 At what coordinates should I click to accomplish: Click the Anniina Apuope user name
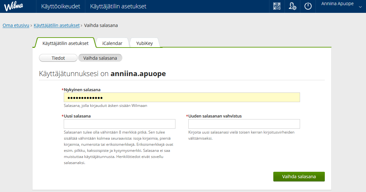(337, 4)
